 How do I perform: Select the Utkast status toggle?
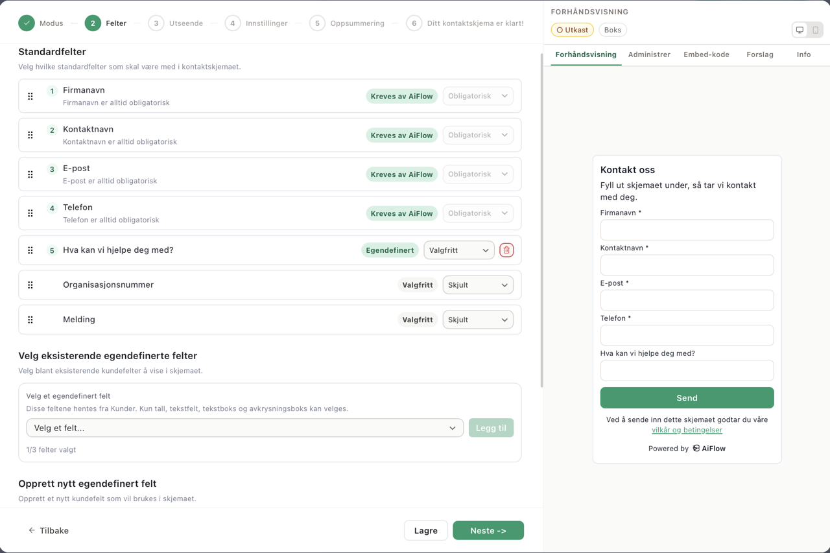[x=572, y=30]
